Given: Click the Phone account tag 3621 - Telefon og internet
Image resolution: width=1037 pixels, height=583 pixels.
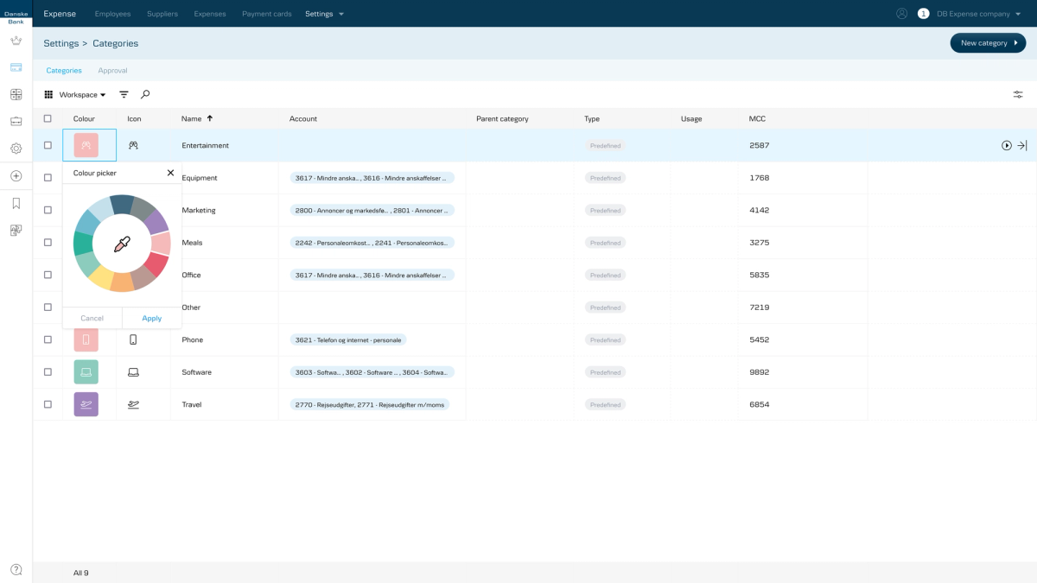Looking at the screenshot, I should (x=348, y=340).
